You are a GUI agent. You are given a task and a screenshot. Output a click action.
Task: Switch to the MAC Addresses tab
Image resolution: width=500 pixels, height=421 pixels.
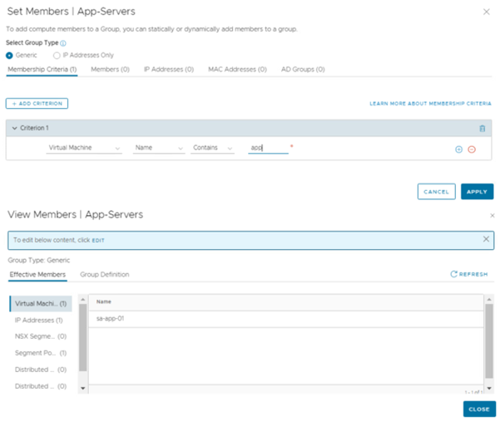coord(237,70)
